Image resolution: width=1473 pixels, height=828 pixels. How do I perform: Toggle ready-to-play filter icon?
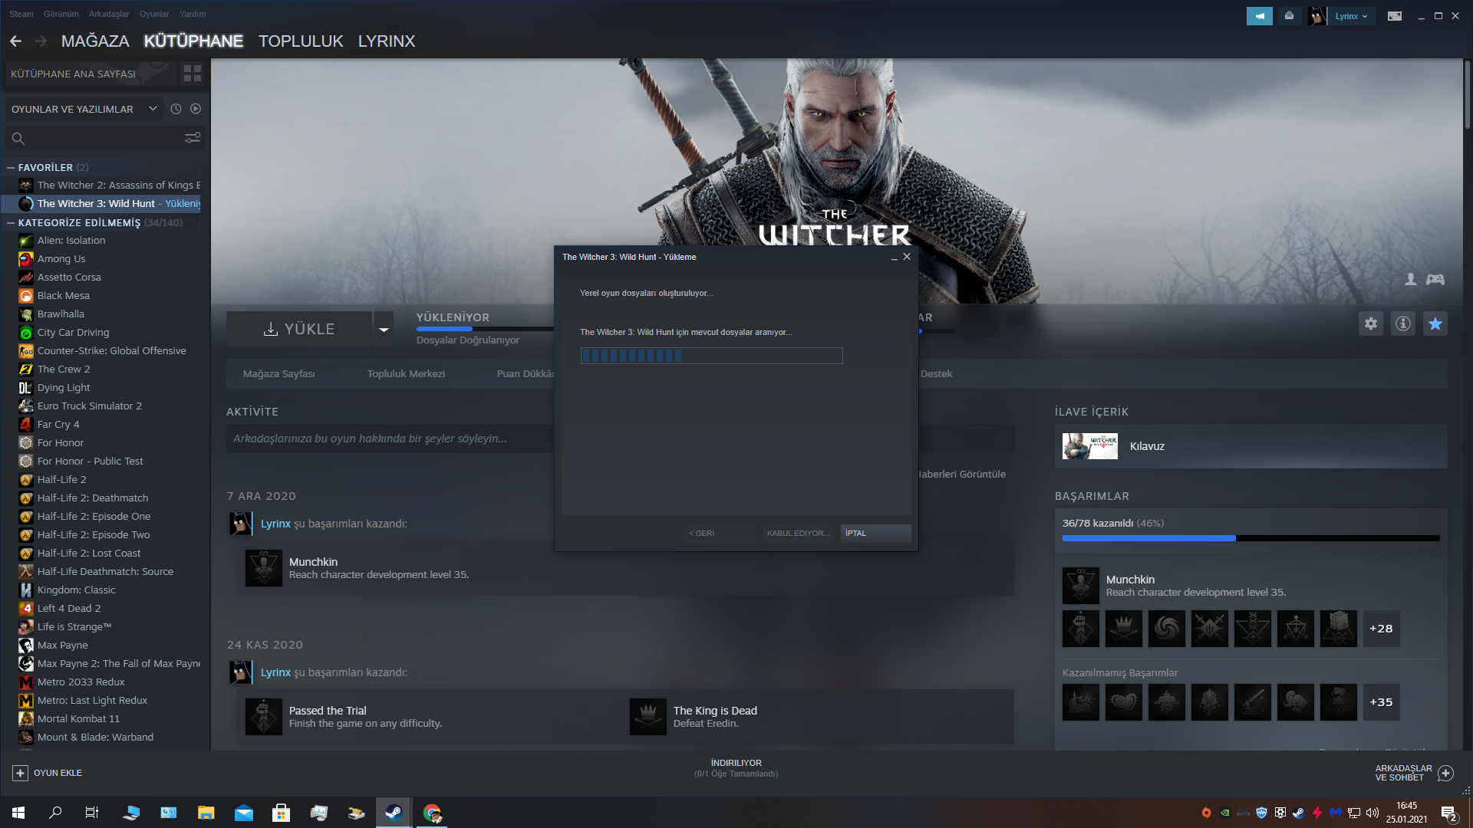point(196,109)
